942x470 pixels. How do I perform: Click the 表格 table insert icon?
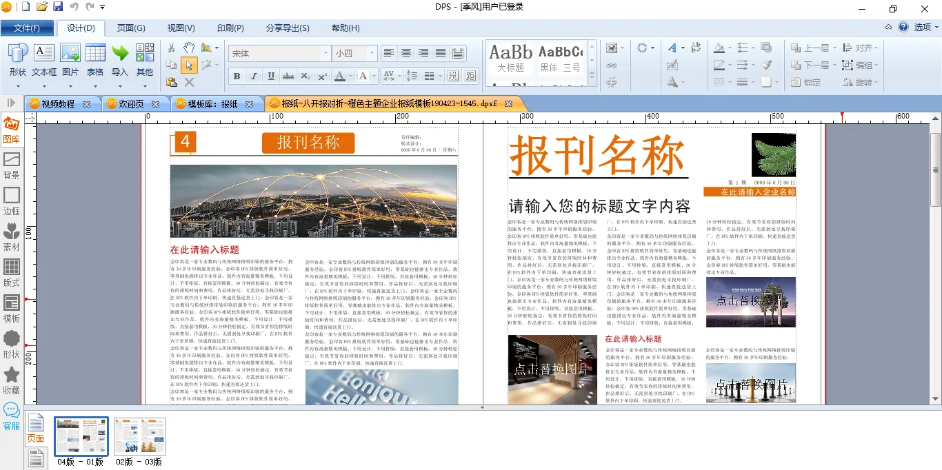point(95,59)
